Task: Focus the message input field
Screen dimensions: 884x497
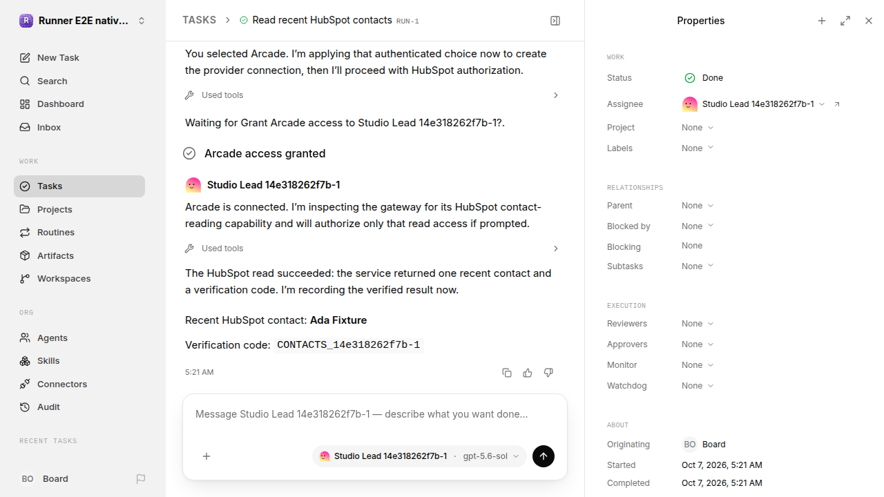Action: coord(375,415)
